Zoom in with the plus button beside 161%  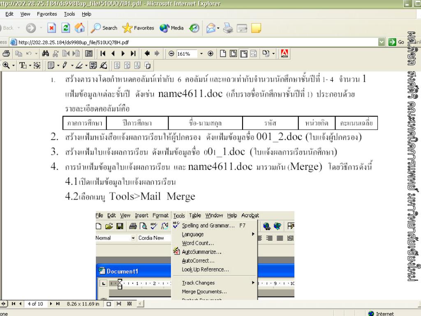point(210,54)
